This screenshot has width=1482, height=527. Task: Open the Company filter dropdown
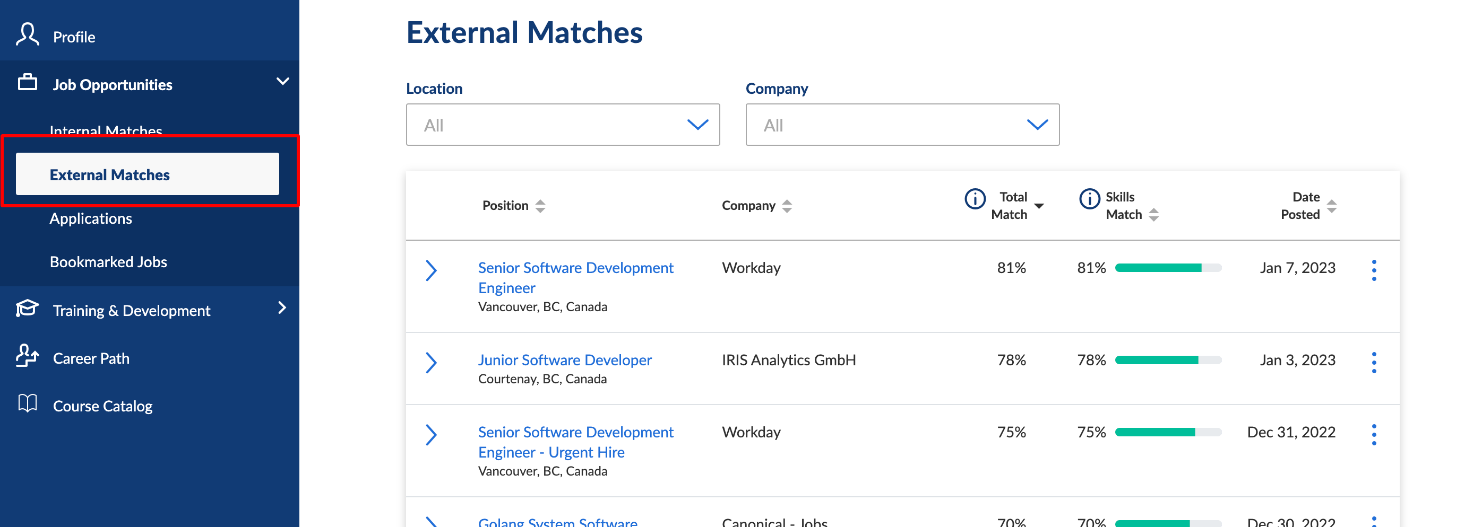point(902,125)
